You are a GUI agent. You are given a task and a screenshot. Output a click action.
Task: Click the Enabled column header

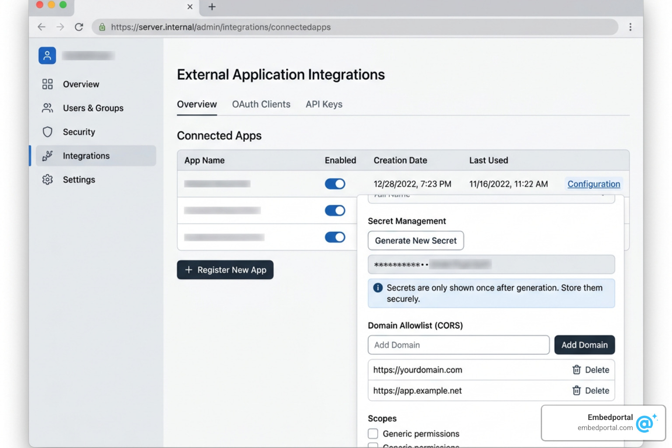(340, 161)
